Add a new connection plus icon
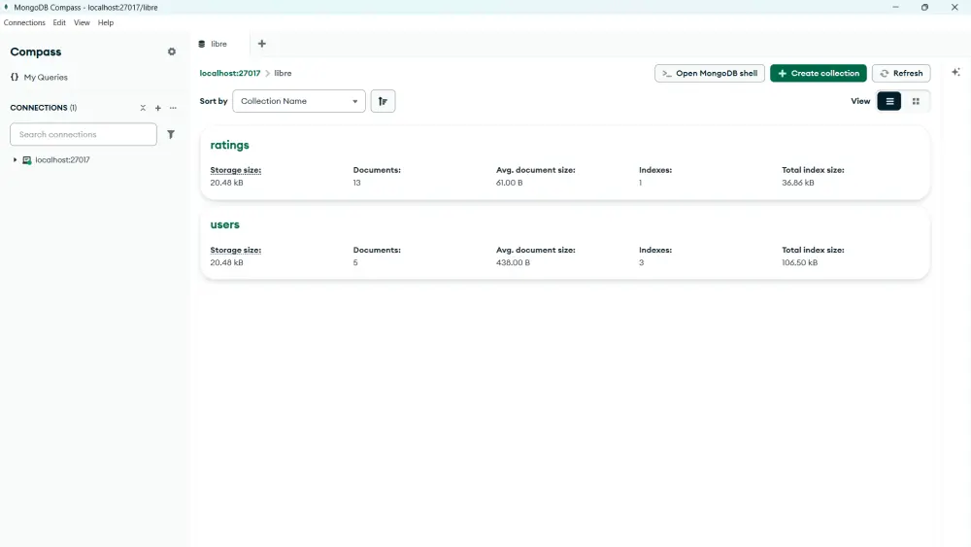This screenshot has height=547, width=971. (x=158, y=108)
